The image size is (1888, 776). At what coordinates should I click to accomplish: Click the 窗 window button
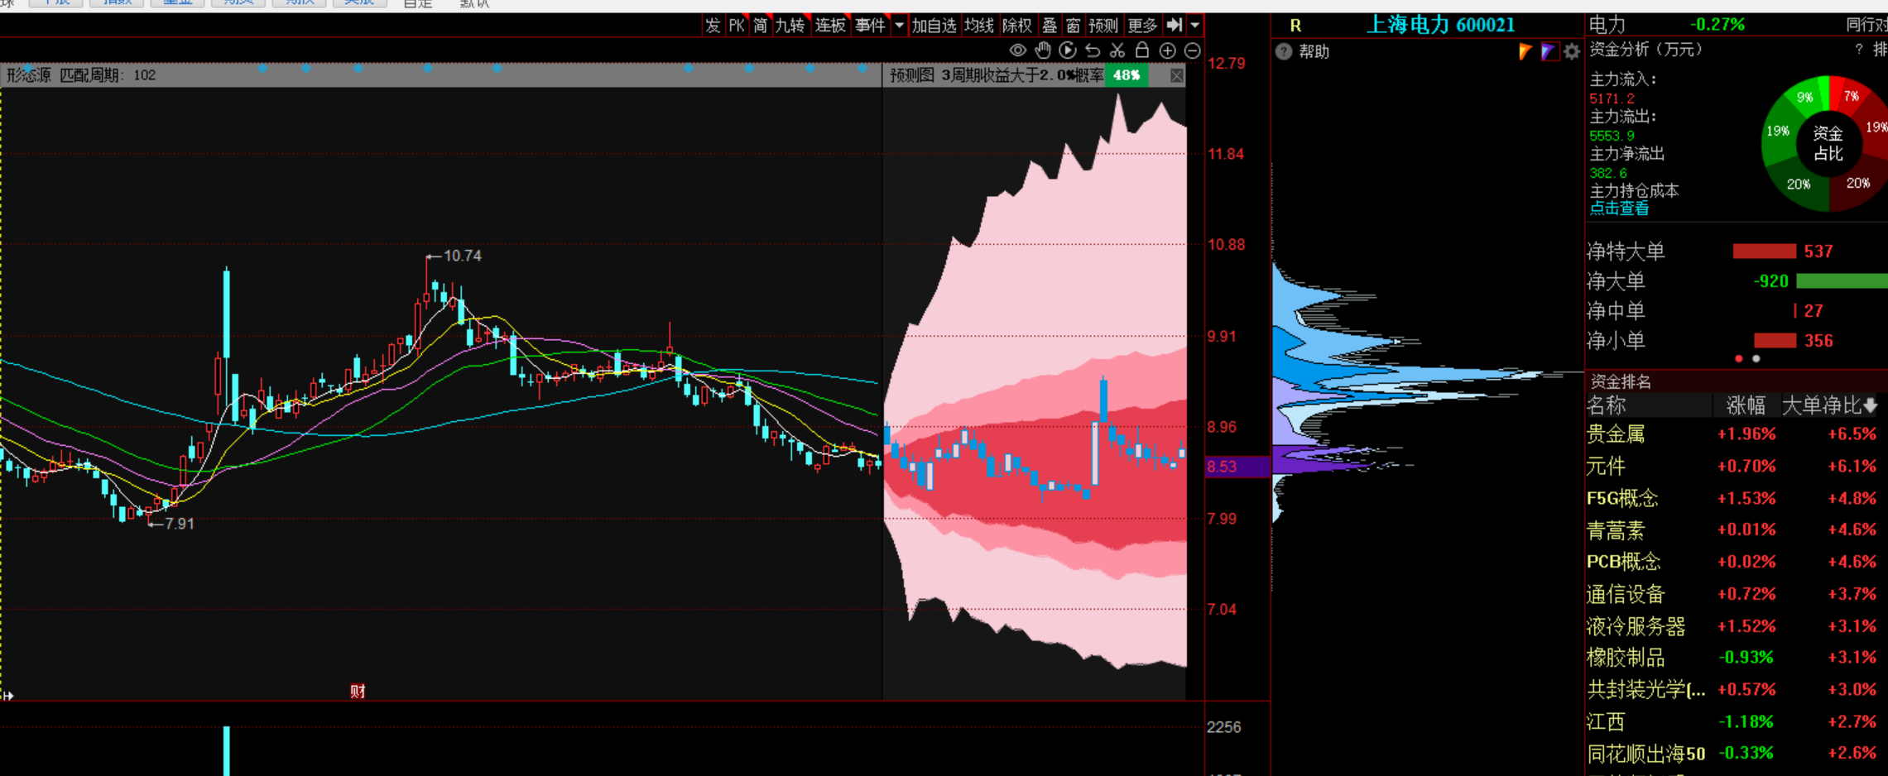(x=1073, y=26)
